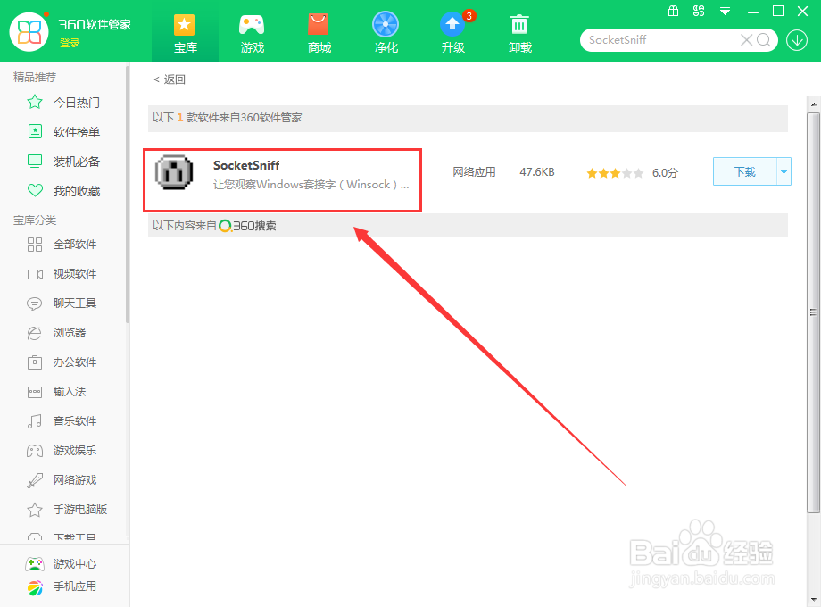
Task: Click the heart icon beside 我的收藏
Action: click(35, 191)
